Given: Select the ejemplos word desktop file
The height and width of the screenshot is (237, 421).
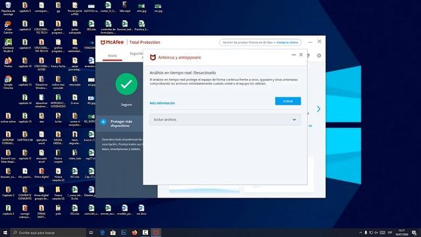Looking at the screenshot, I should click(x=41, y=138).
